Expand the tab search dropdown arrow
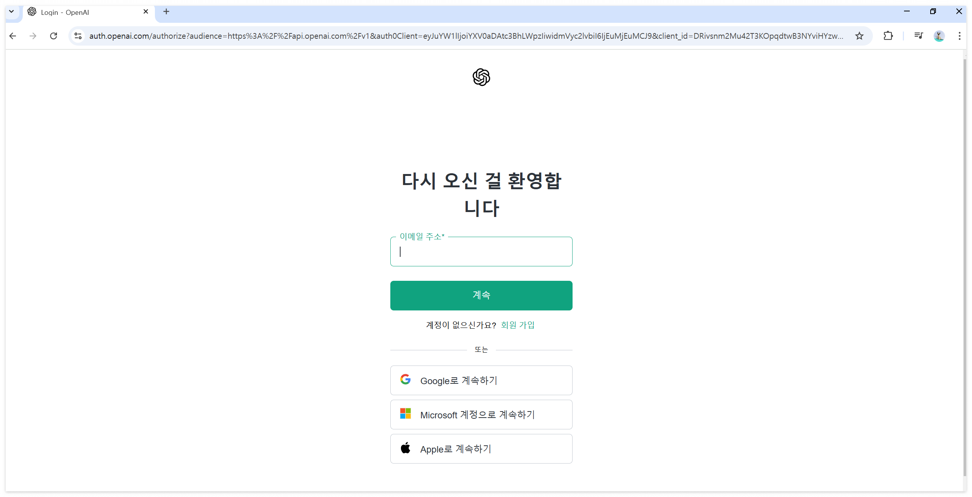 pos(11,11)
